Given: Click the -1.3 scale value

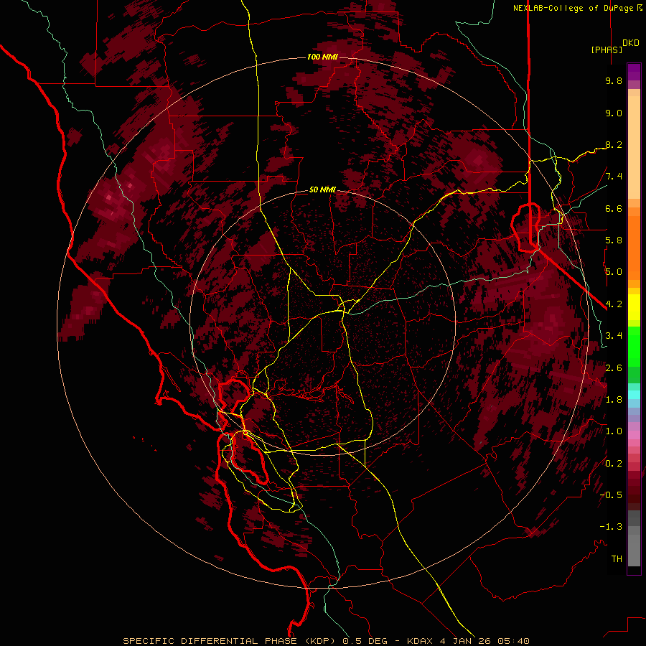Looking at the screenshot, I should pyautogui.click(x=611, y=527).
